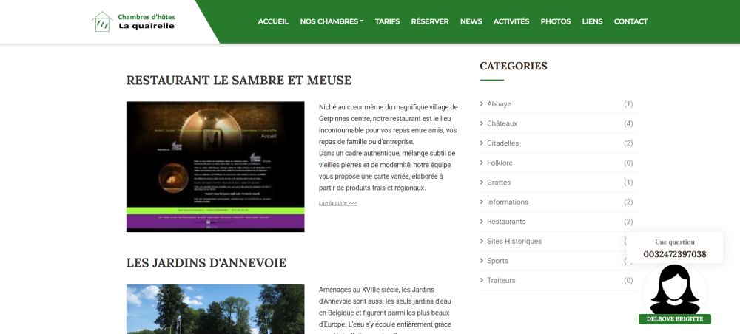This screenshot has width=740, height=334.
Task: Navigate to the Photos section
Action: [556, 21]
